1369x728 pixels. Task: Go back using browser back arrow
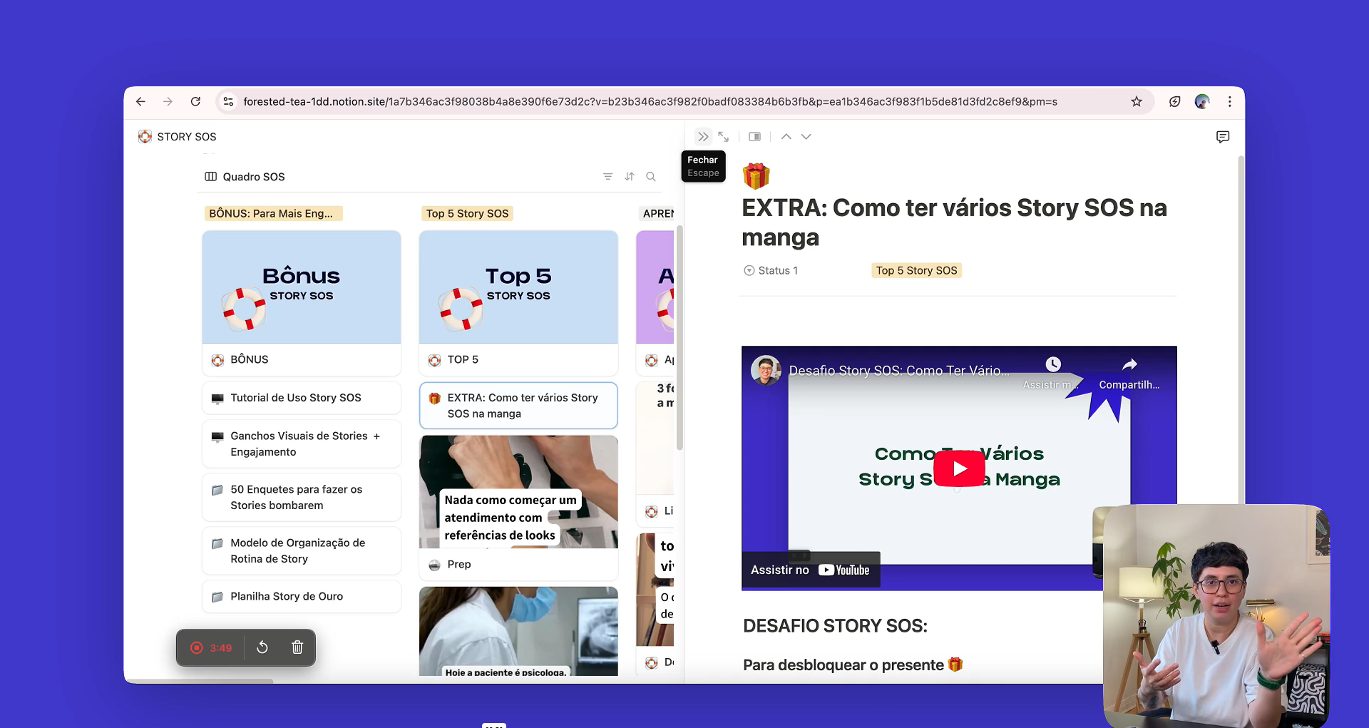[140, 102]
